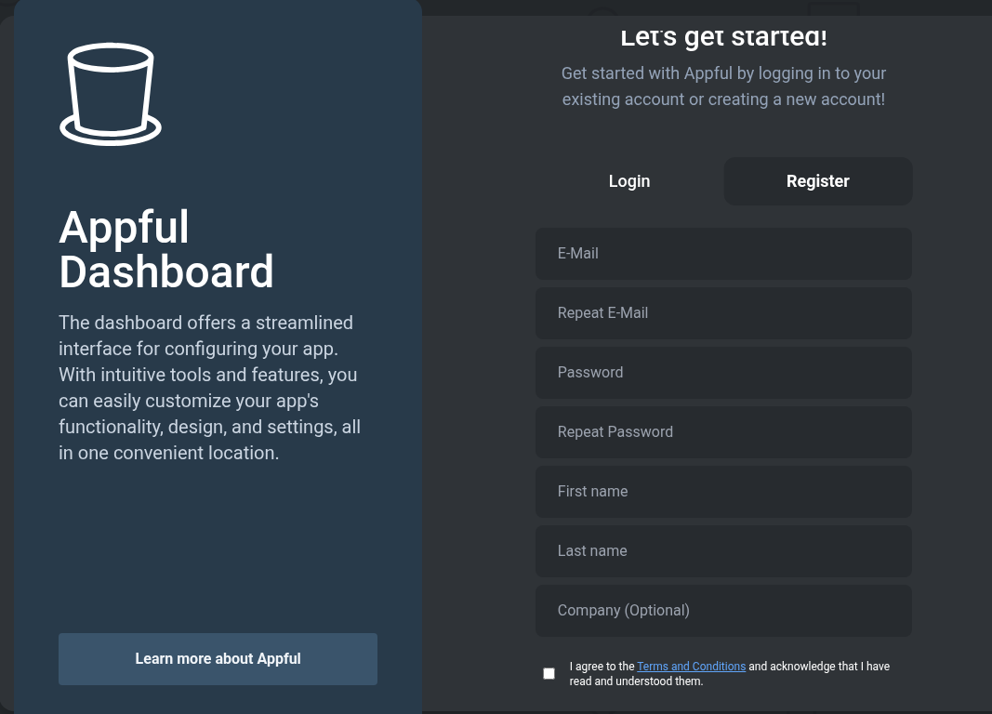This screenshot has height=714, width=992.
Task: Click the Last name input
Action: (723, 550)
